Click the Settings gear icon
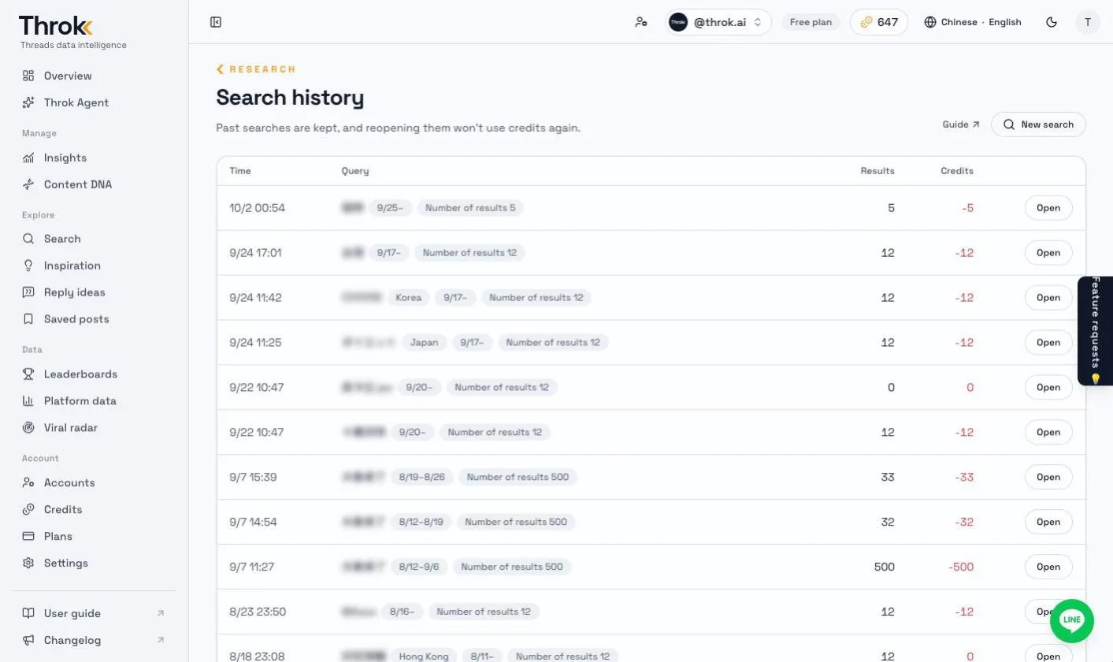 pos(28,563)
